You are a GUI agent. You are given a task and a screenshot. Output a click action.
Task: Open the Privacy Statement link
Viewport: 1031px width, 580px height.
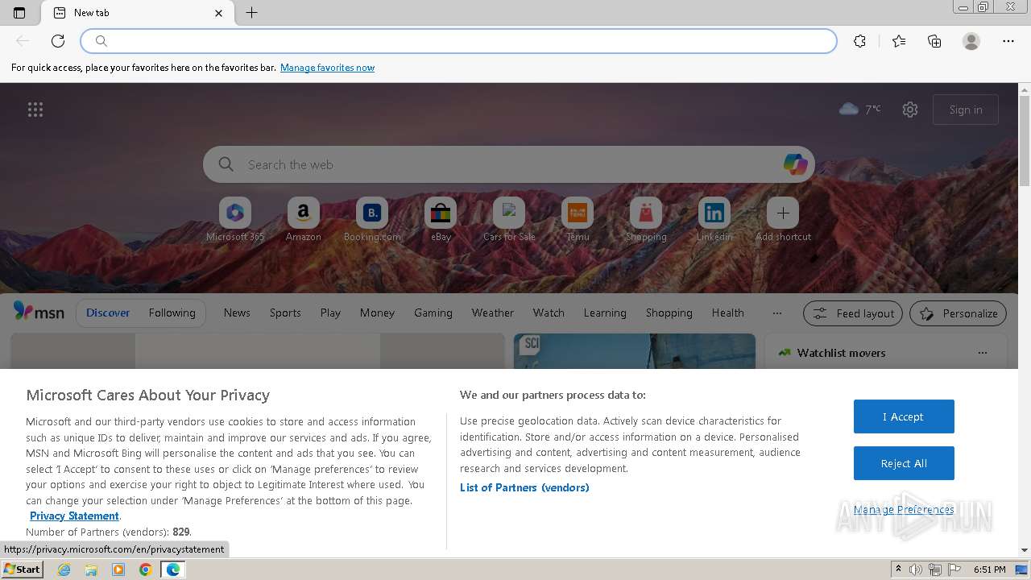click(x=74, y=516)
